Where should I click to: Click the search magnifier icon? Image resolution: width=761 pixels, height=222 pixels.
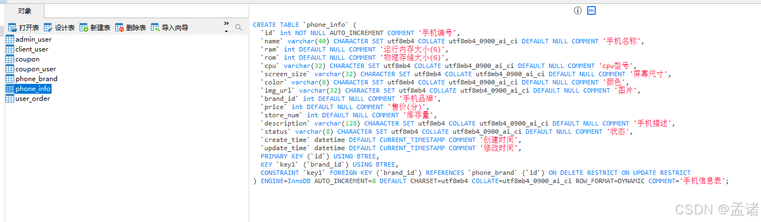(x=239, y=27)
